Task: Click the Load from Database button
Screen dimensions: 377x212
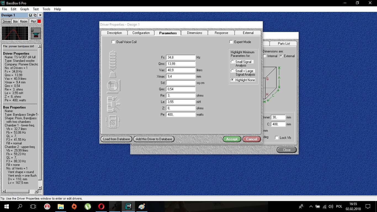Action: pyautogui.click(x=116, y=139)
